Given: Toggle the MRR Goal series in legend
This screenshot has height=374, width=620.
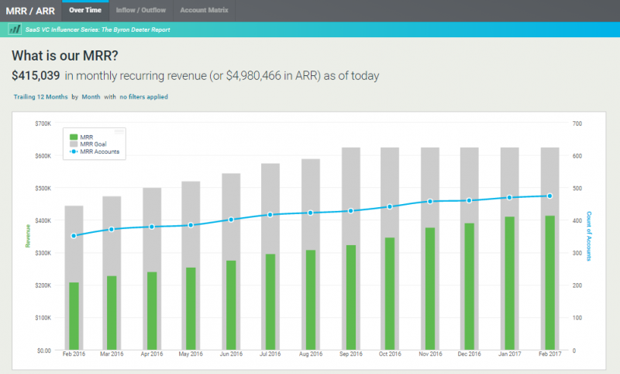Looking at the screenshot, I should pyautogui.click(x=93, y=144).
